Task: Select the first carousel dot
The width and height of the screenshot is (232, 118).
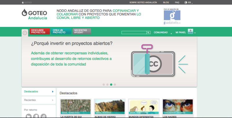Action: point(104,85)
